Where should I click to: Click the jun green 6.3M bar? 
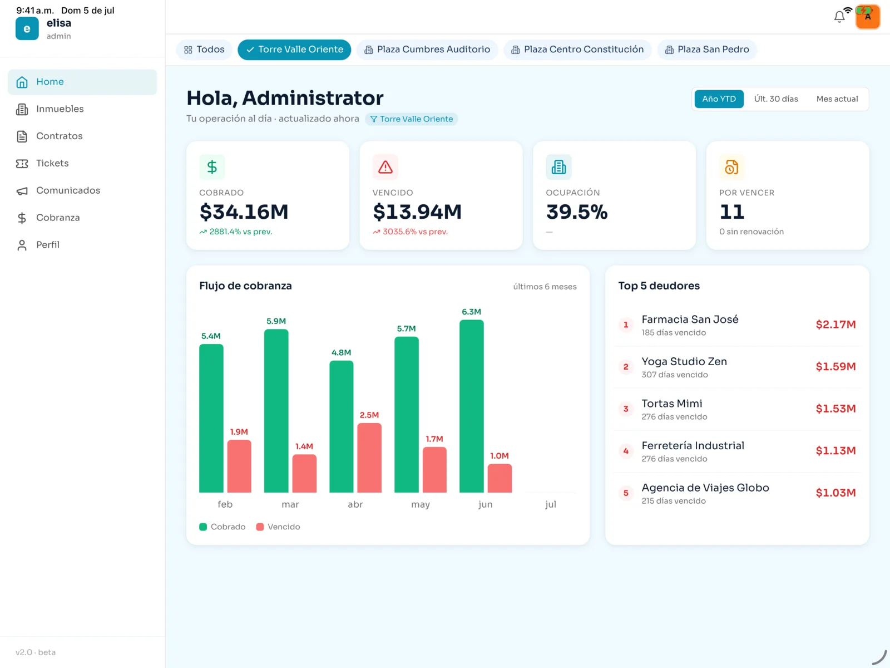pos(472,406)
